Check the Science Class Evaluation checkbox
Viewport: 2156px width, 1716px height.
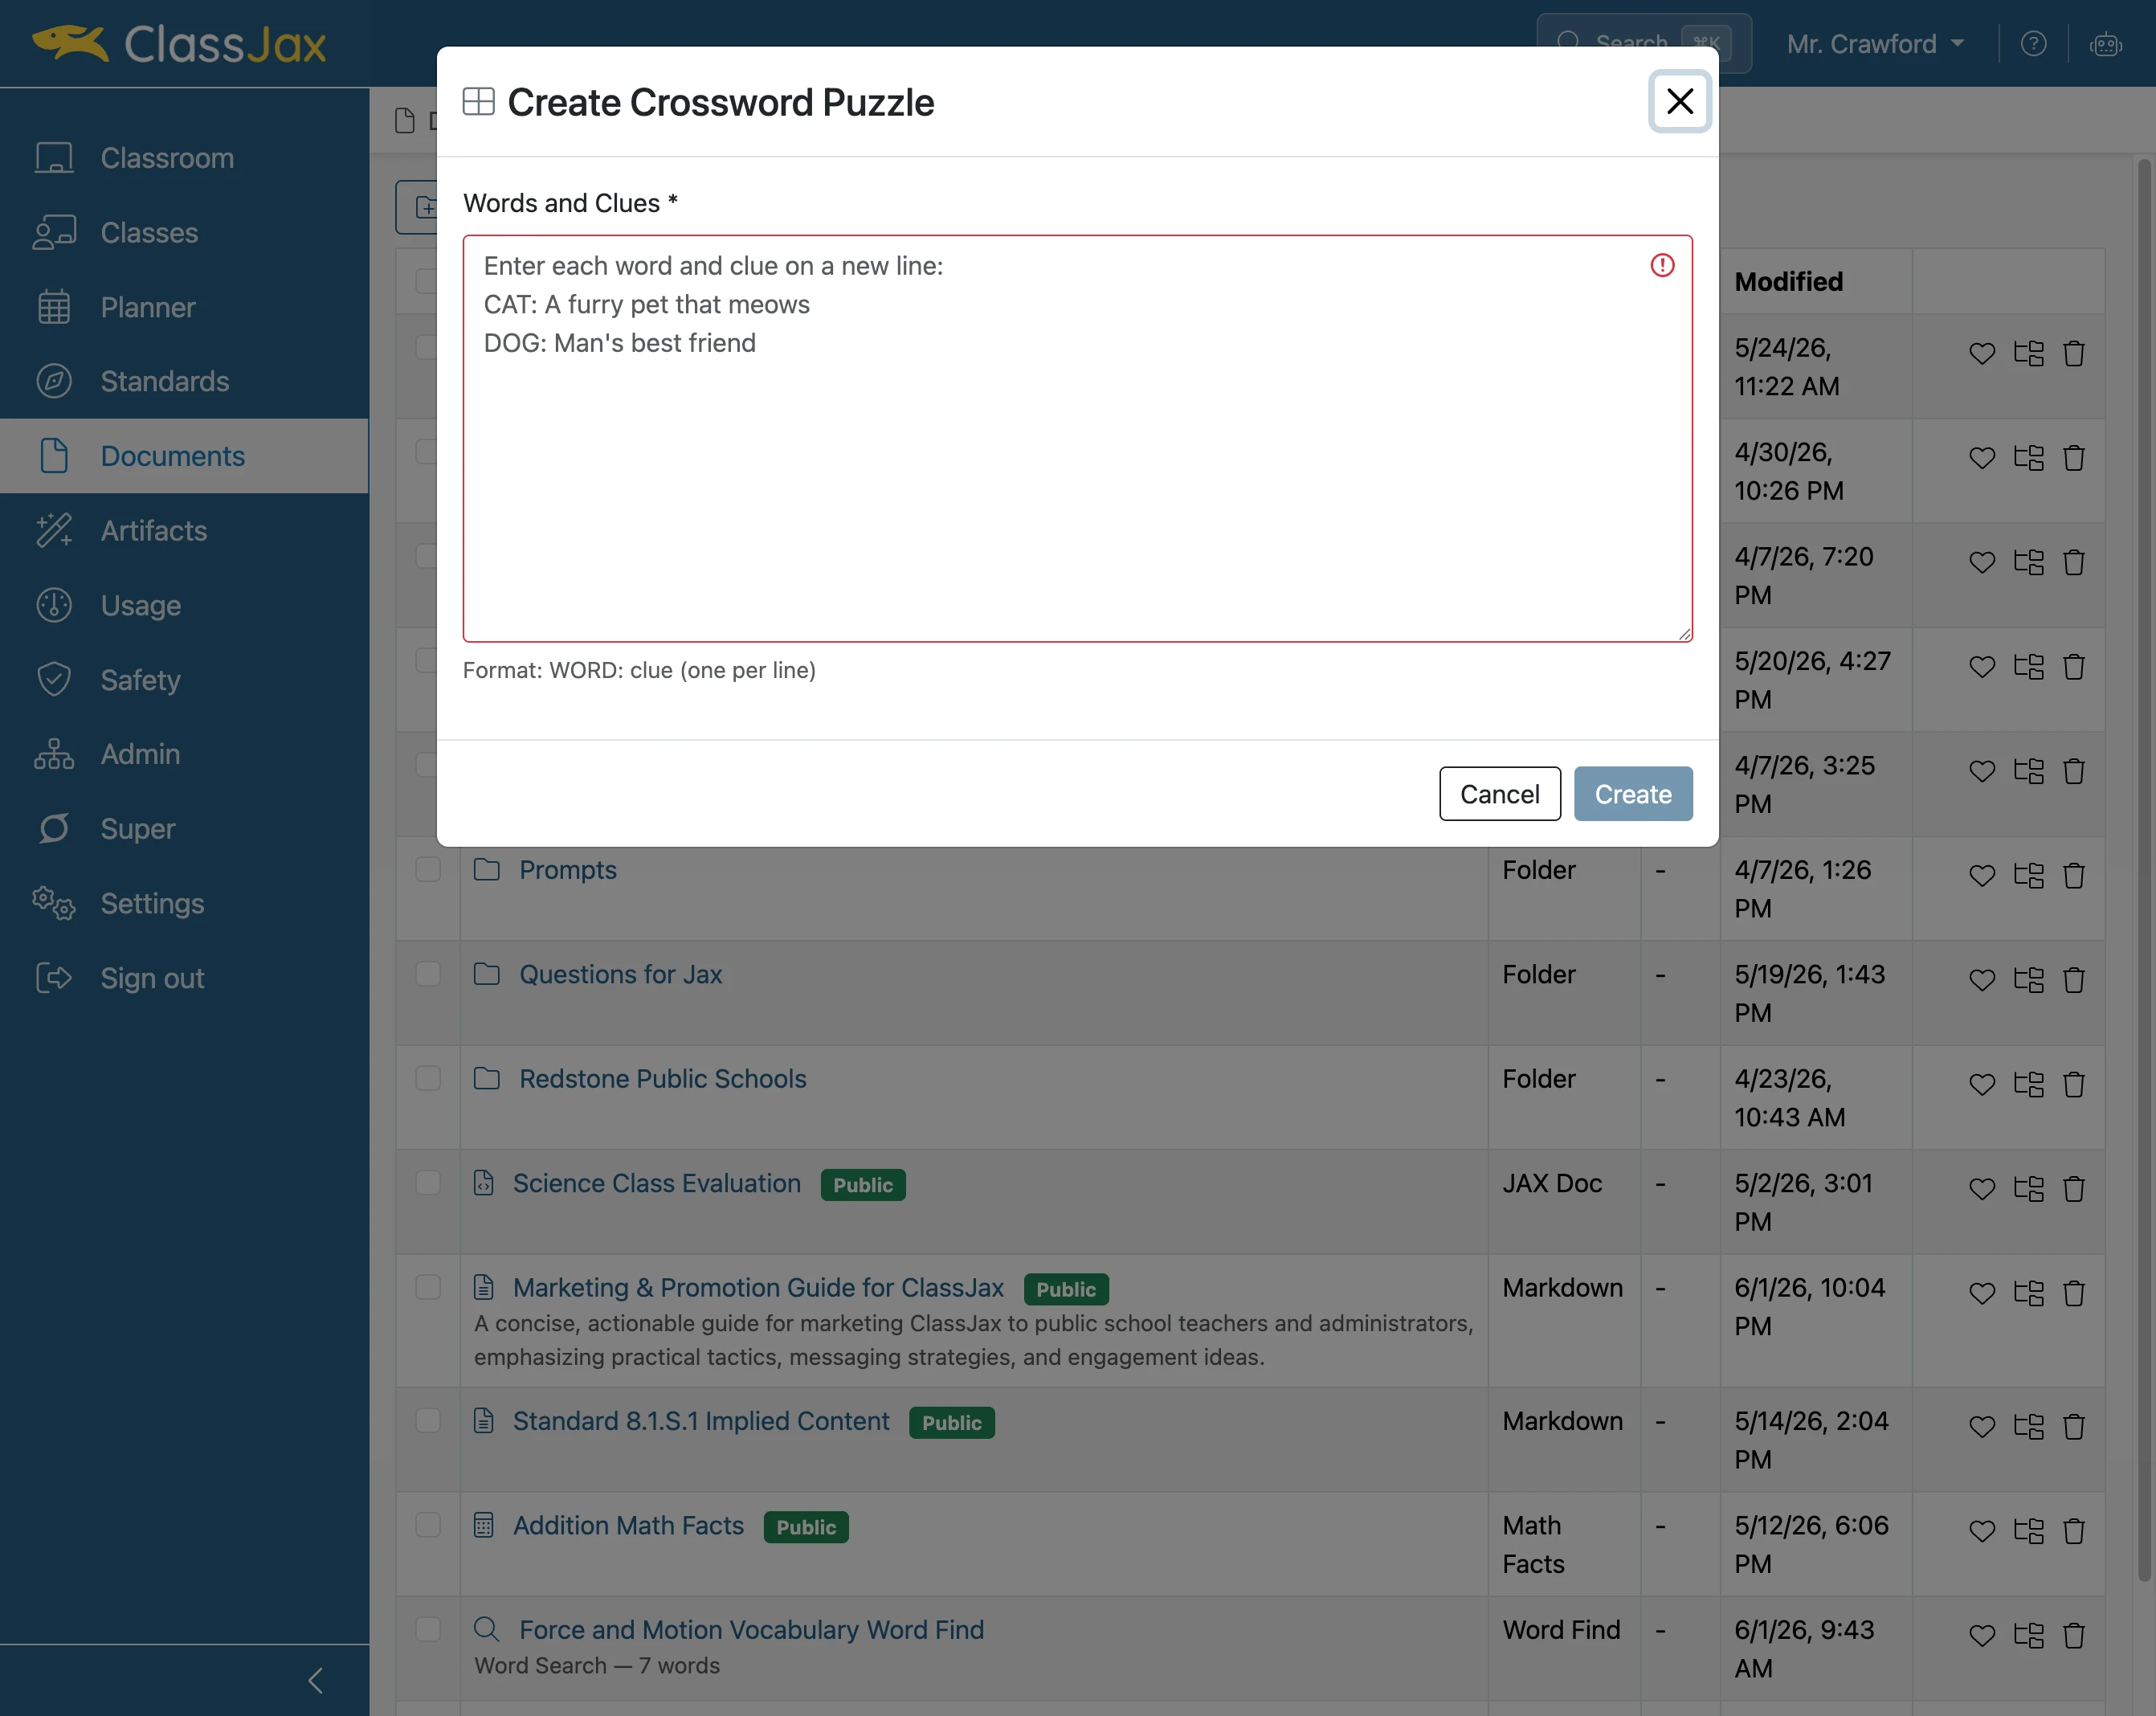(x=428, y=1182)
